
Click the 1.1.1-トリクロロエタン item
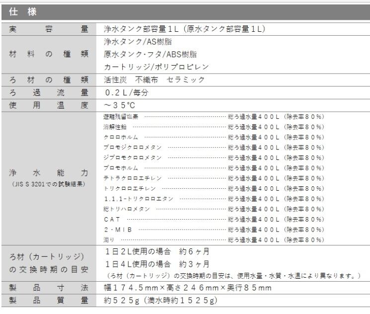point(139,199)
